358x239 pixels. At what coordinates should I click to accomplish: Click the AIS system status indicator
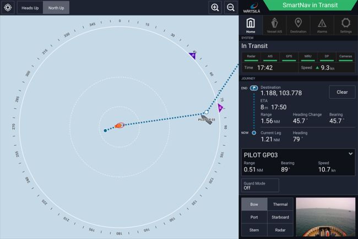pos(270,57)
